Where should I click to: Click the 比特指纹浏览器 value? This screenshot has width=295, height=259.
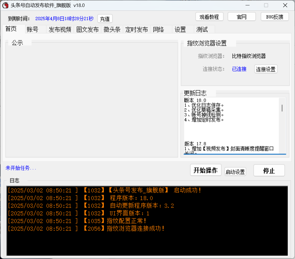pyautogui.click(x=249, y=56)
